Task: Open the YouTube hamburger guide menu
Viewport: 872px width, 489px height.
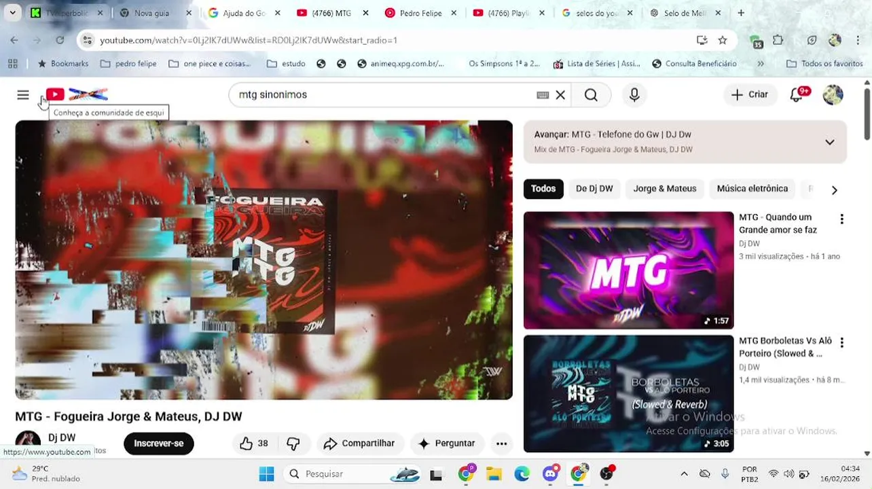Action: 23,95
